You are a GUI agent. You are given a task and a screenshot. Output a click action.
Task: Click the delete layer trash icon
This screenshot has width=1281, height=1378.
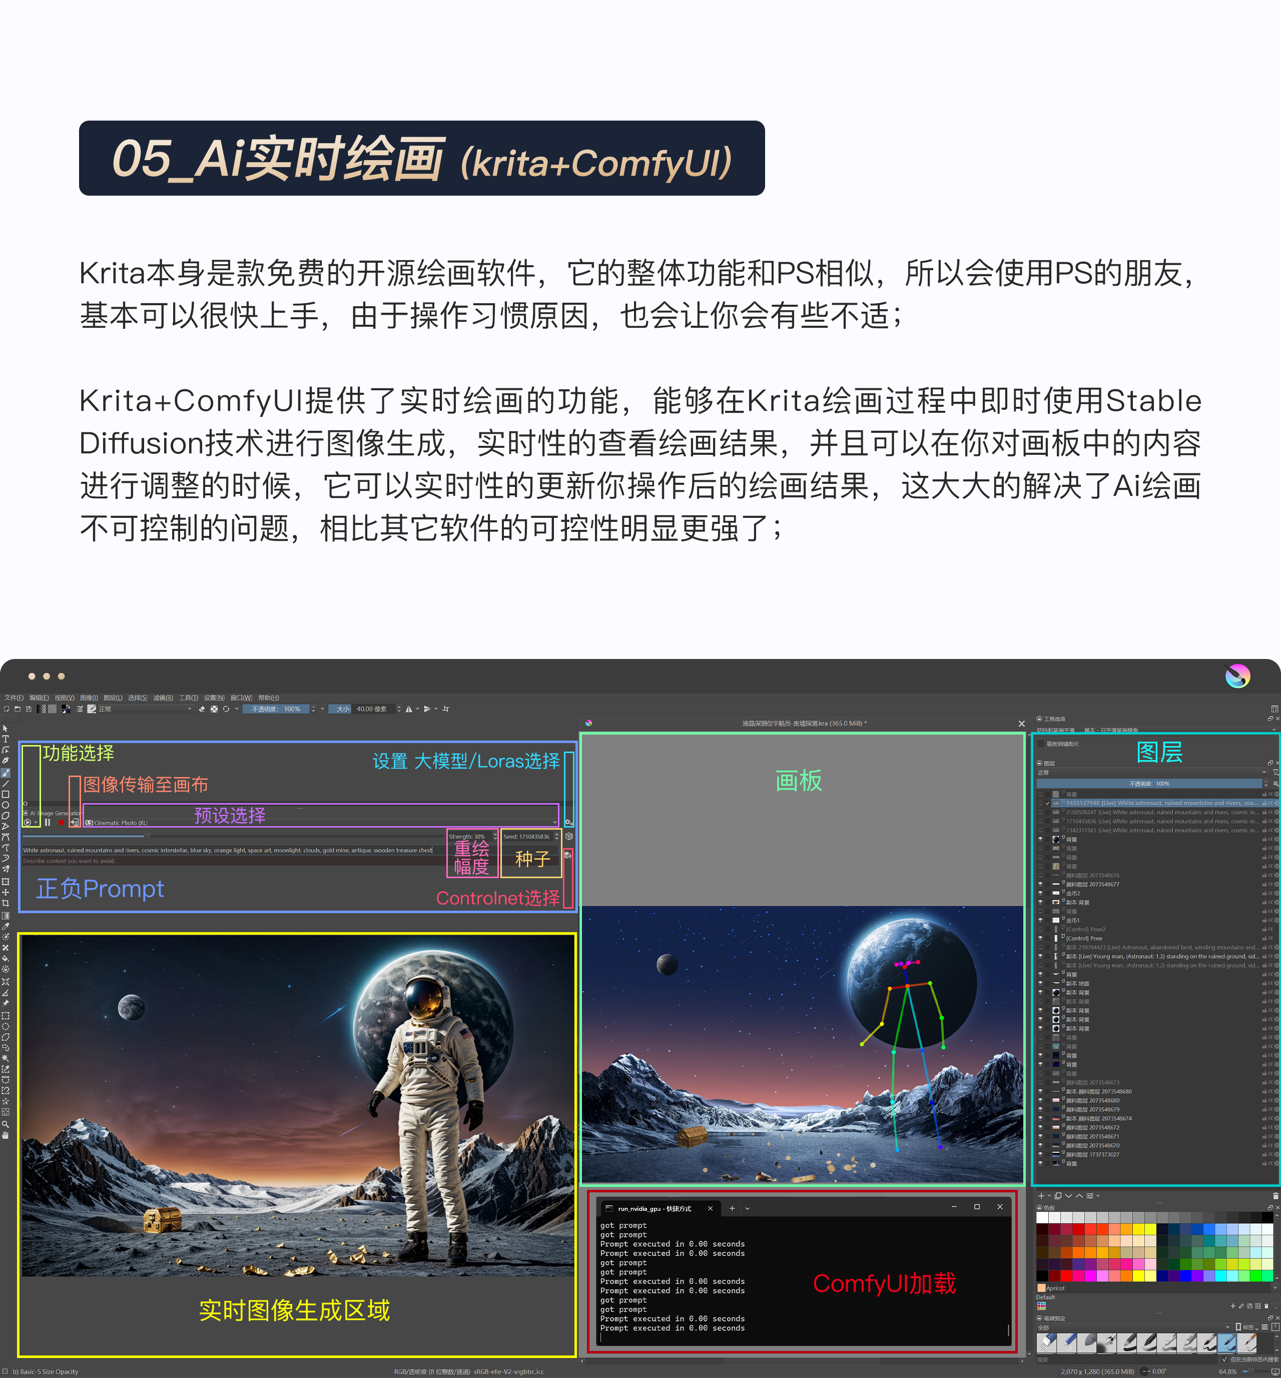1275,1196
